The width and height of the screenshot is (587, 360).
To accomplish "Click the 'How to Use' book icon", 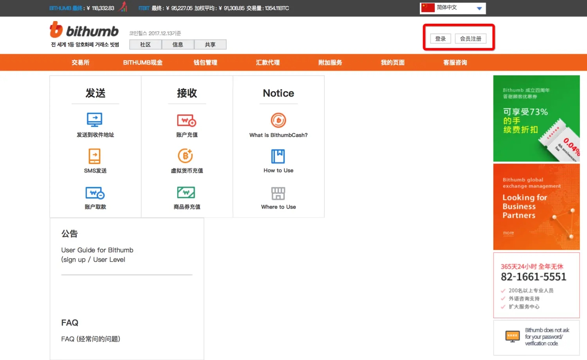I will pos(278,155).
